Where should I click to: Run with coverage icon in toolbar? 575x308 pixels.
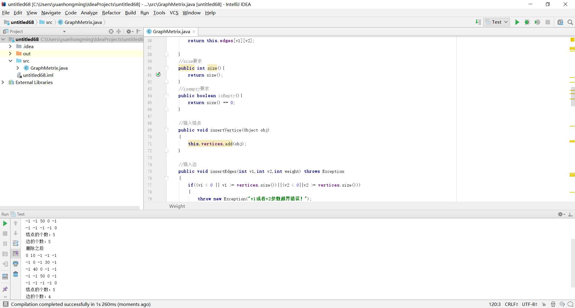click(x=537, y=22)
